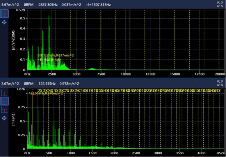The width and height of the screenshot is (226, 157).
Task: Choose harmonic cursor tool in lower chart
Action: tap(4, 101)
